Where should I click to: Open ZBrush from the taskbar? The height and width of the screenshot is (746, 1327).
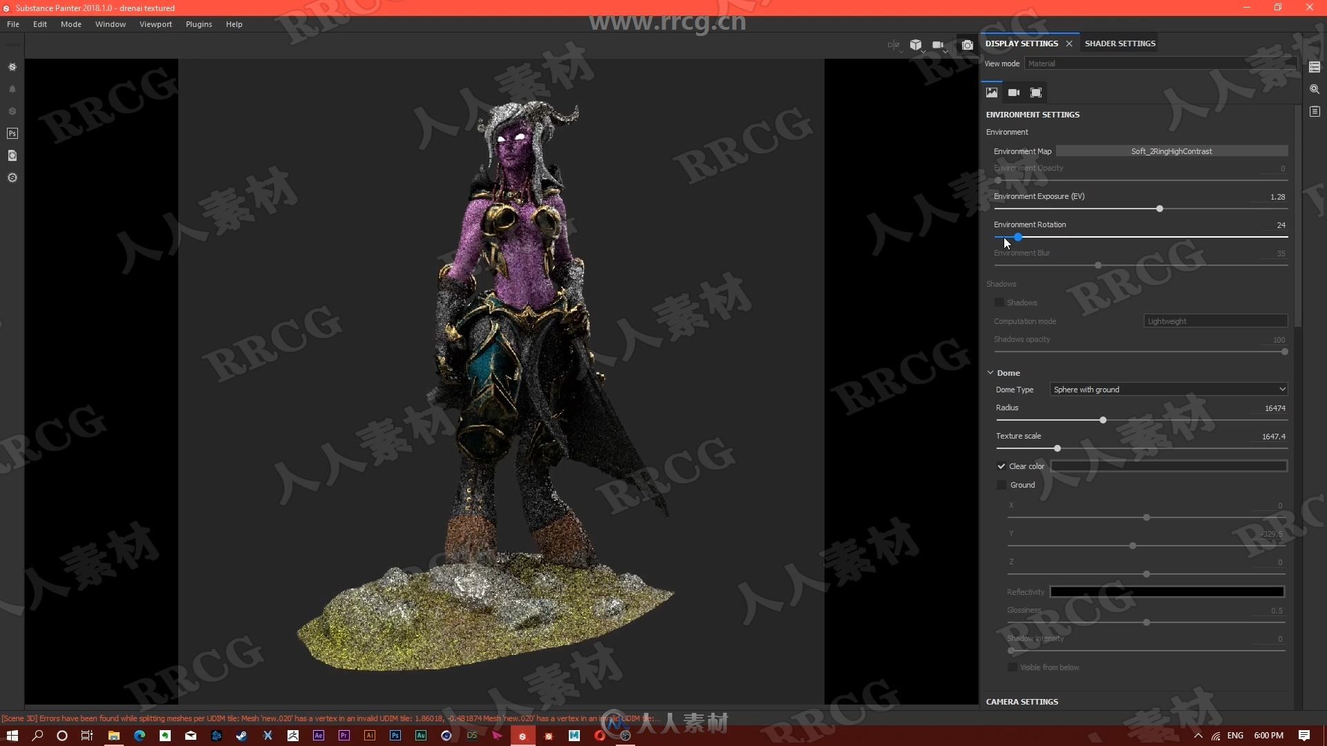pyautogui.click(x=293, y=736)
